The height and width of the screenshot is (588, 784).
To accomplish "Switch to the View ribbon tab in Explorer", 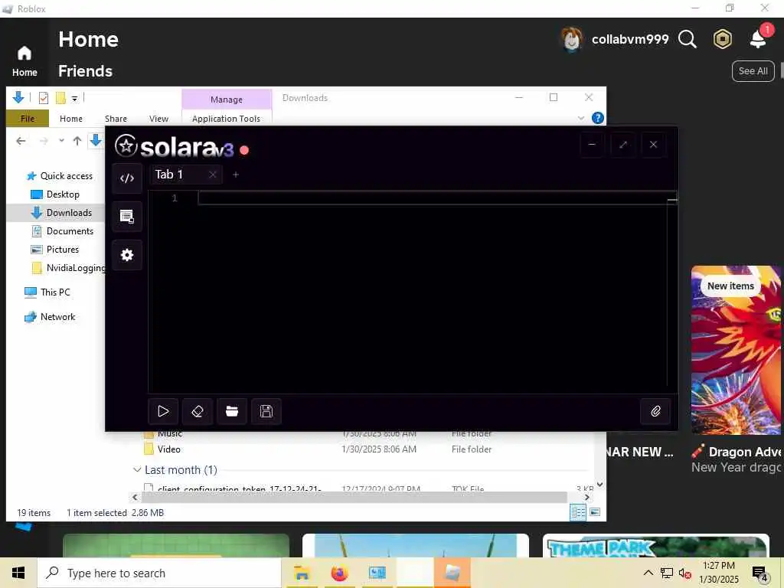I will [x=158, y=119].
